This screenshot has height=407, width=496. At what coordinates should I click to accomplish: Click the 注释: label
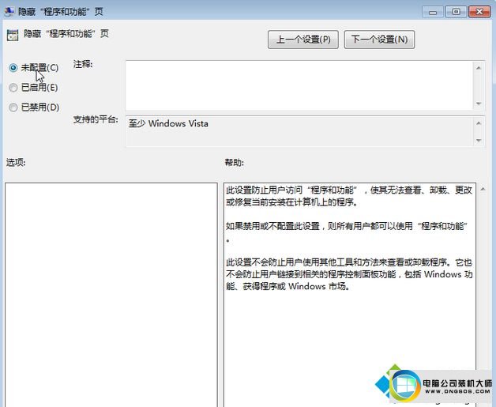(83, 64)
